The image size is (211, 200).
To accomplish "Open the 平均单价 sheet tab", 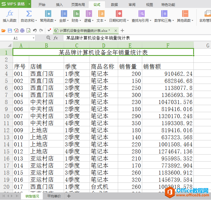I will 54,196.
